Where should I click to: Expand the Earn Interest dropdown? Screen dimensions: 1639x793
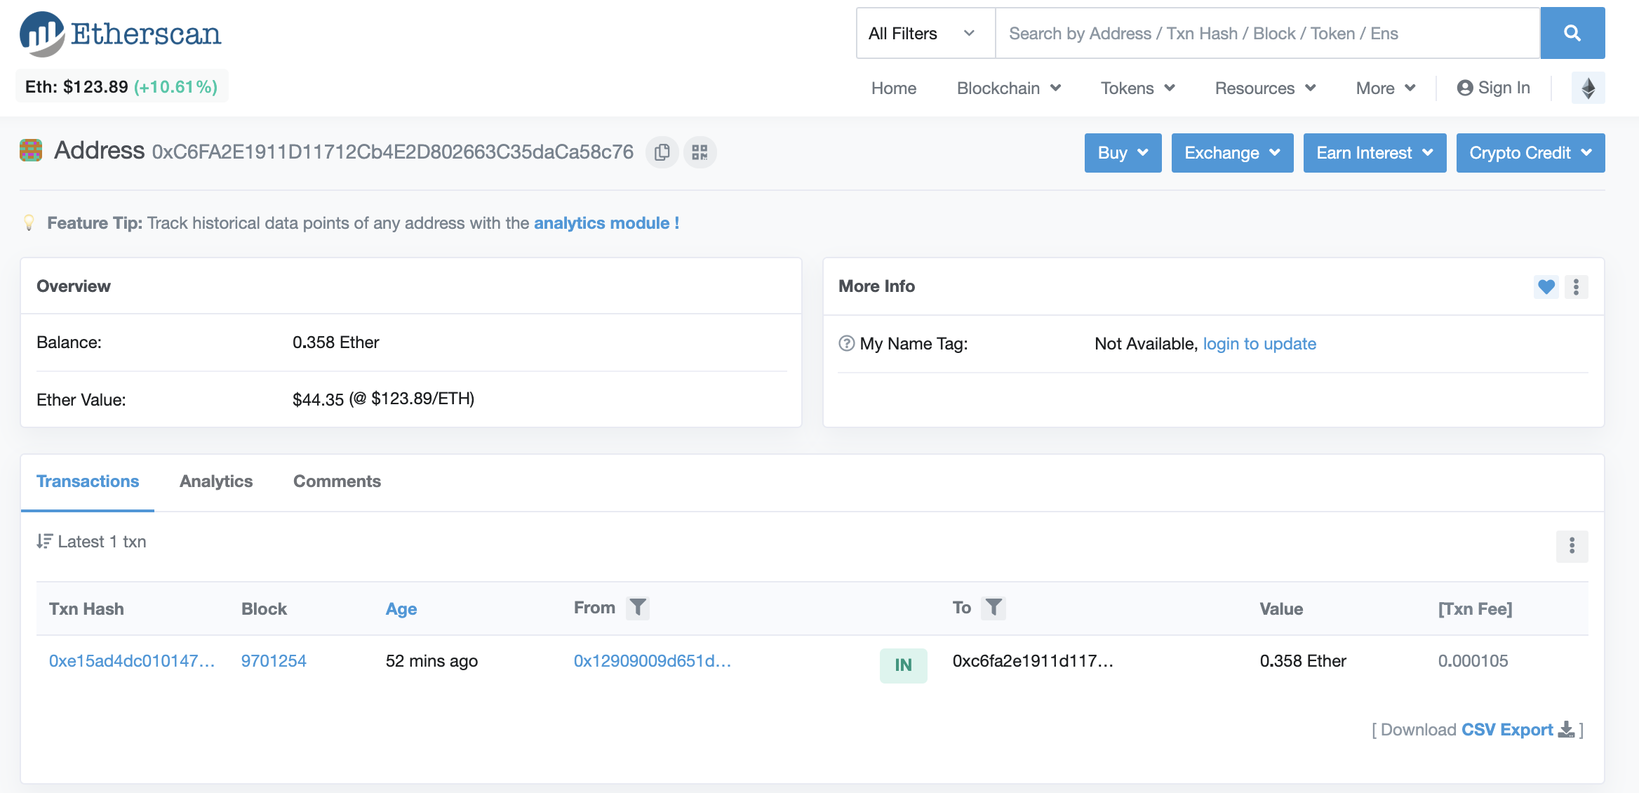coord(1374,153)
